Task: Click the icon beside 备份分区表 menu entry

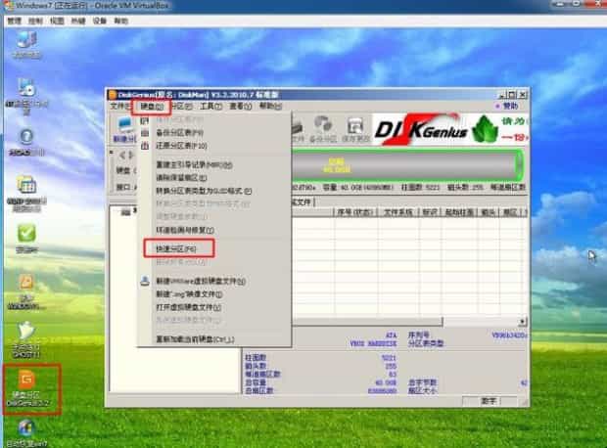Action: pos(144,133)
